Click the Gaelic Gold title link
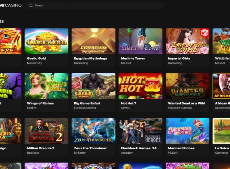 pyautogui.click(x=36, y=58)
